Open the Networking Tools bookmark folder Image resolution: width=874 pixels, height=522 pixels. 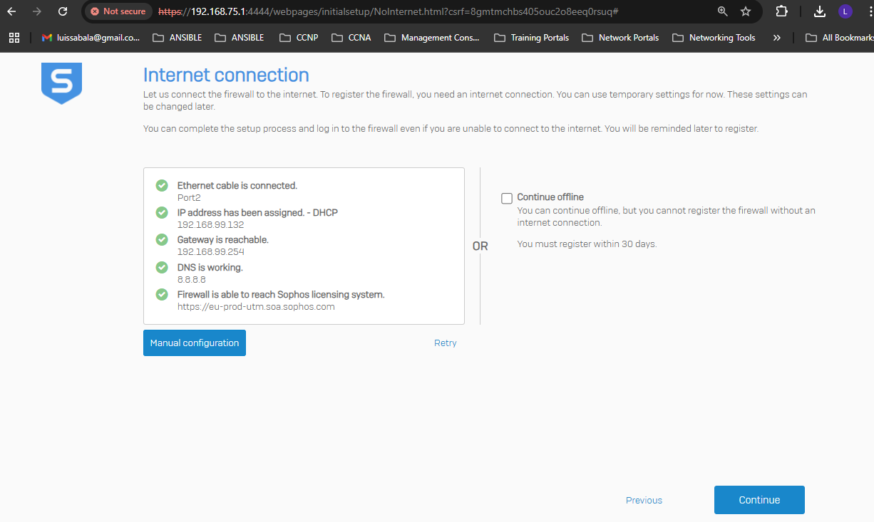[714, 38]
